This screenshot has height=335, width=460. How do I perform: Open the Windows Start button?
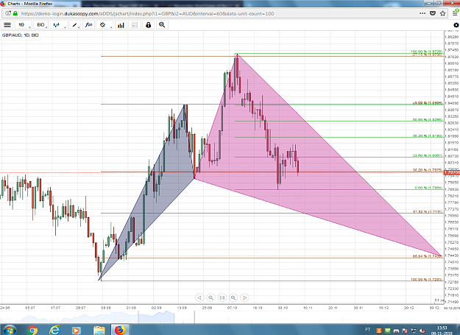tap(10, 330)
